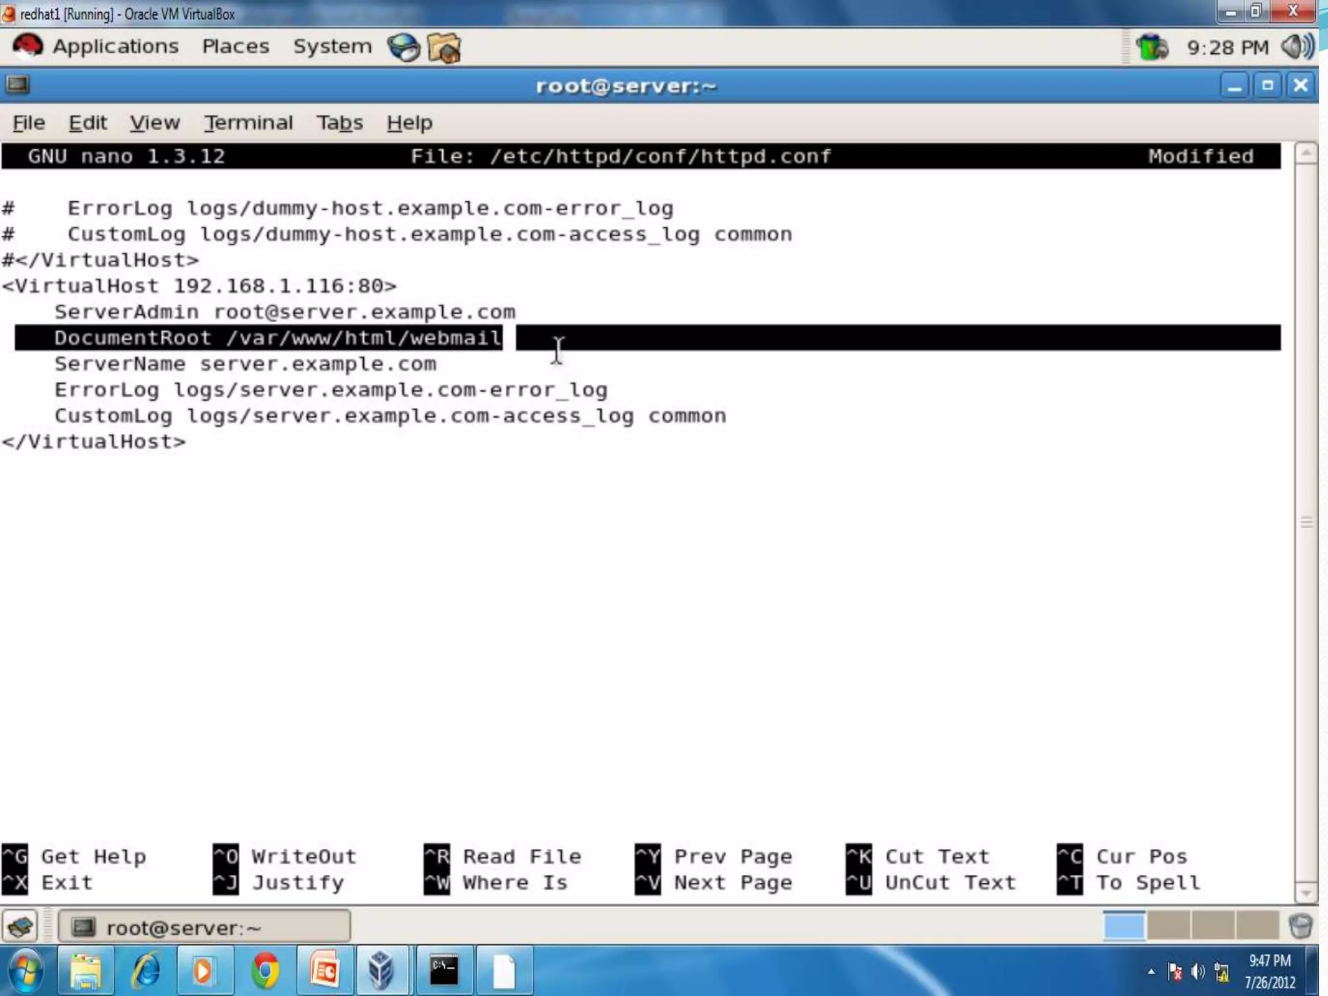1328x996 pixels.
Task: Expand the Places menu
Action: 235,46
